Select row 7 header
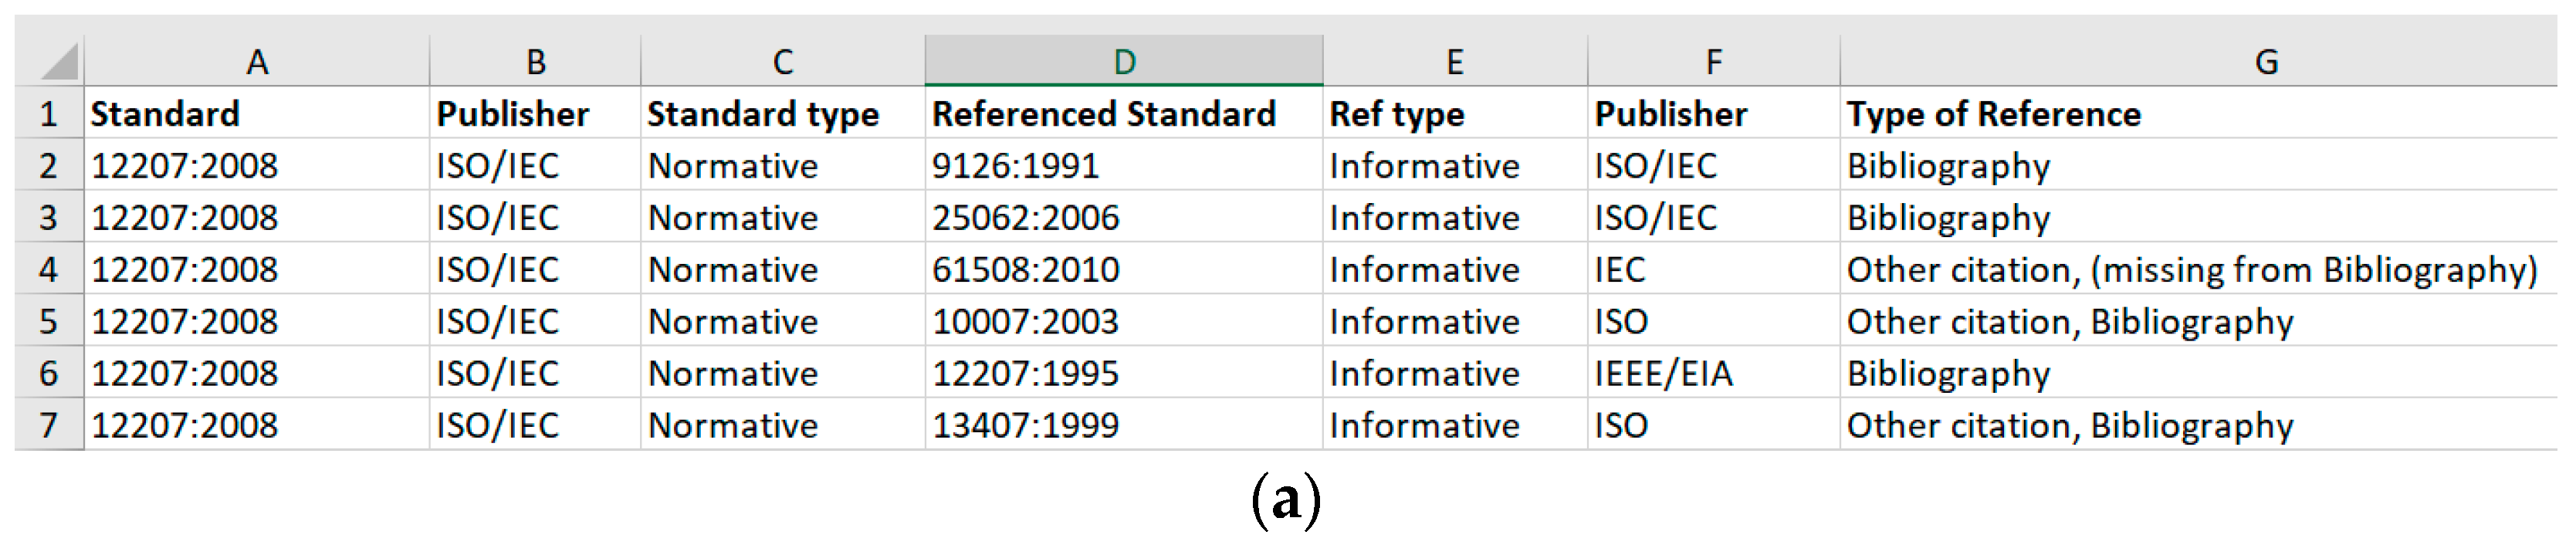This screenshot has height=545, width=2576. pos(48,426)
